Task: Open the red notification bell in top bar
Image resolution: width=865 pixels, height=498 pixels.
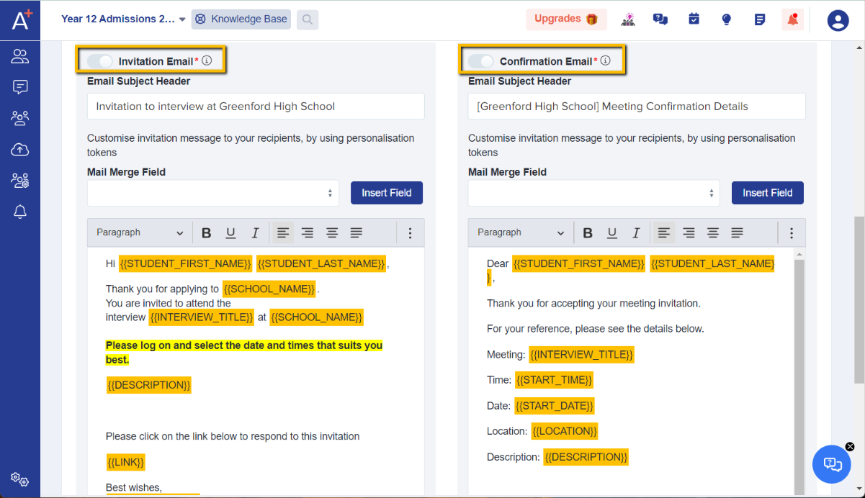Action: click(x=793, y=19)
